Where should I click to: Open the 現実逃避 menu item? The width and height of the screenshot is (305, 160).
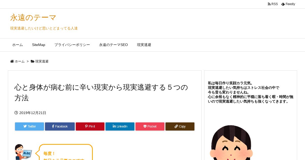point(144,45)
